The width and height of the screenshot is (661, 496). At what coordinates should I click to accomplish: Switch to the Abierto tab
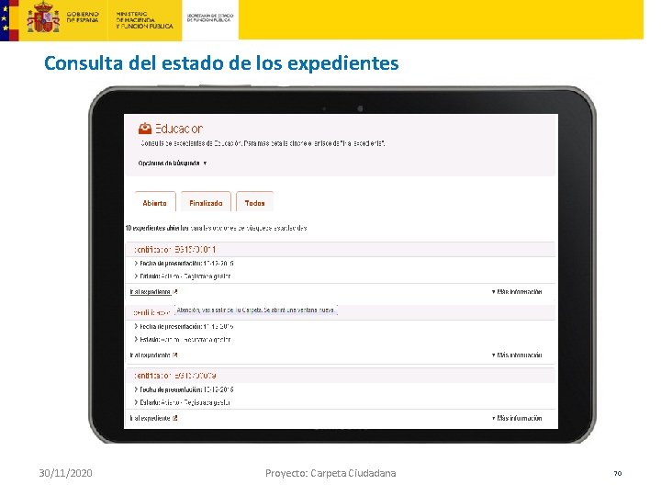[155, 201]
